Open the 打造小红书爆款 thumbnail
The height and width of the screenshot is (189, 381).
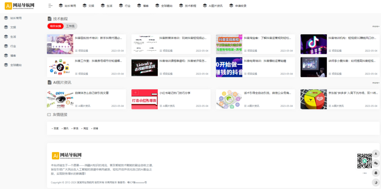coord(145,99)
